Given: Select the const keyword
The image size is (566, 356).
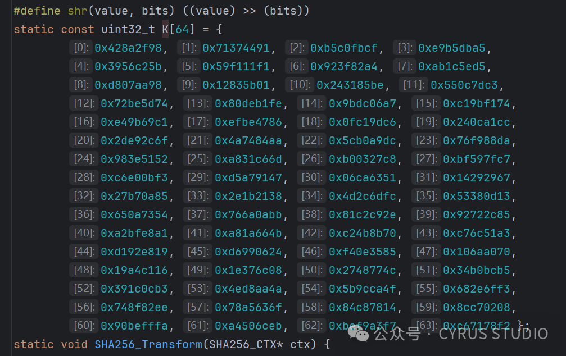Looking at the screenshot, I should coord(79,29).
